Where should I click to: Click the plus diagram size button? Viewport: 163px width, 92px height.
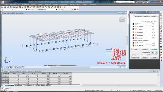(152, 52)
